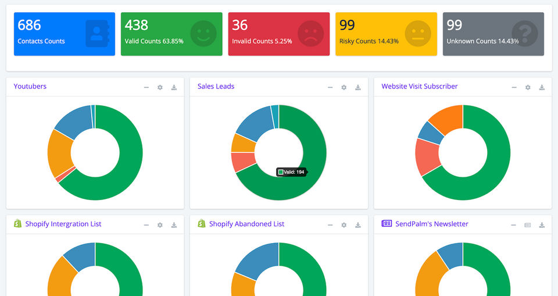The width and height of the screenshot is (558, 296).
Task: Collapse the Shopify Abandoned List panel
Action: point(330,225)
